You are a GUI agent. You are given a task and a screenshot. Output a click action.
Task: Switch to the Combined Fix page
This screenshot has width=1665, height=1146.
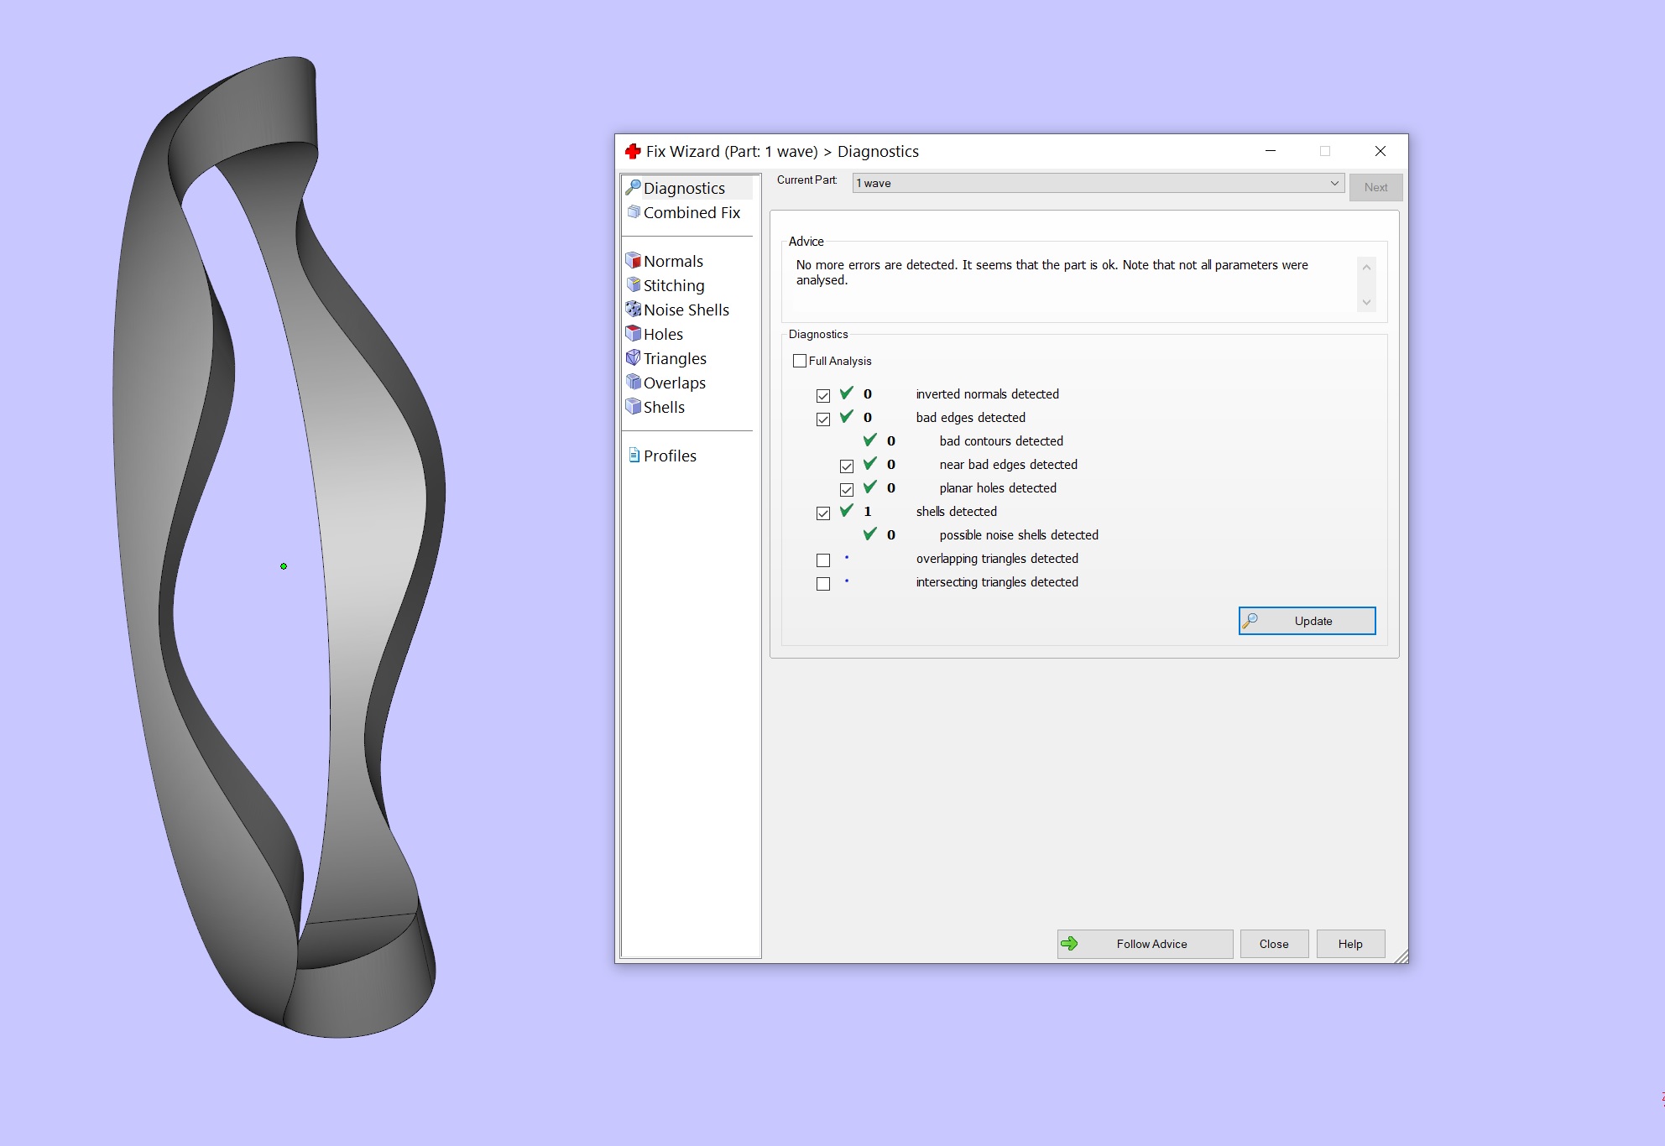coord(691,213)
